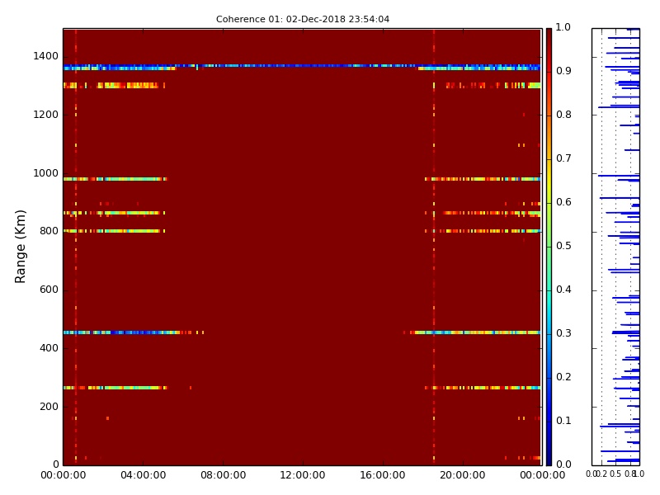Pick the 20:00:00 time axis tick label
This screenshot has width=660, height=495.
[x=462, y=475]
